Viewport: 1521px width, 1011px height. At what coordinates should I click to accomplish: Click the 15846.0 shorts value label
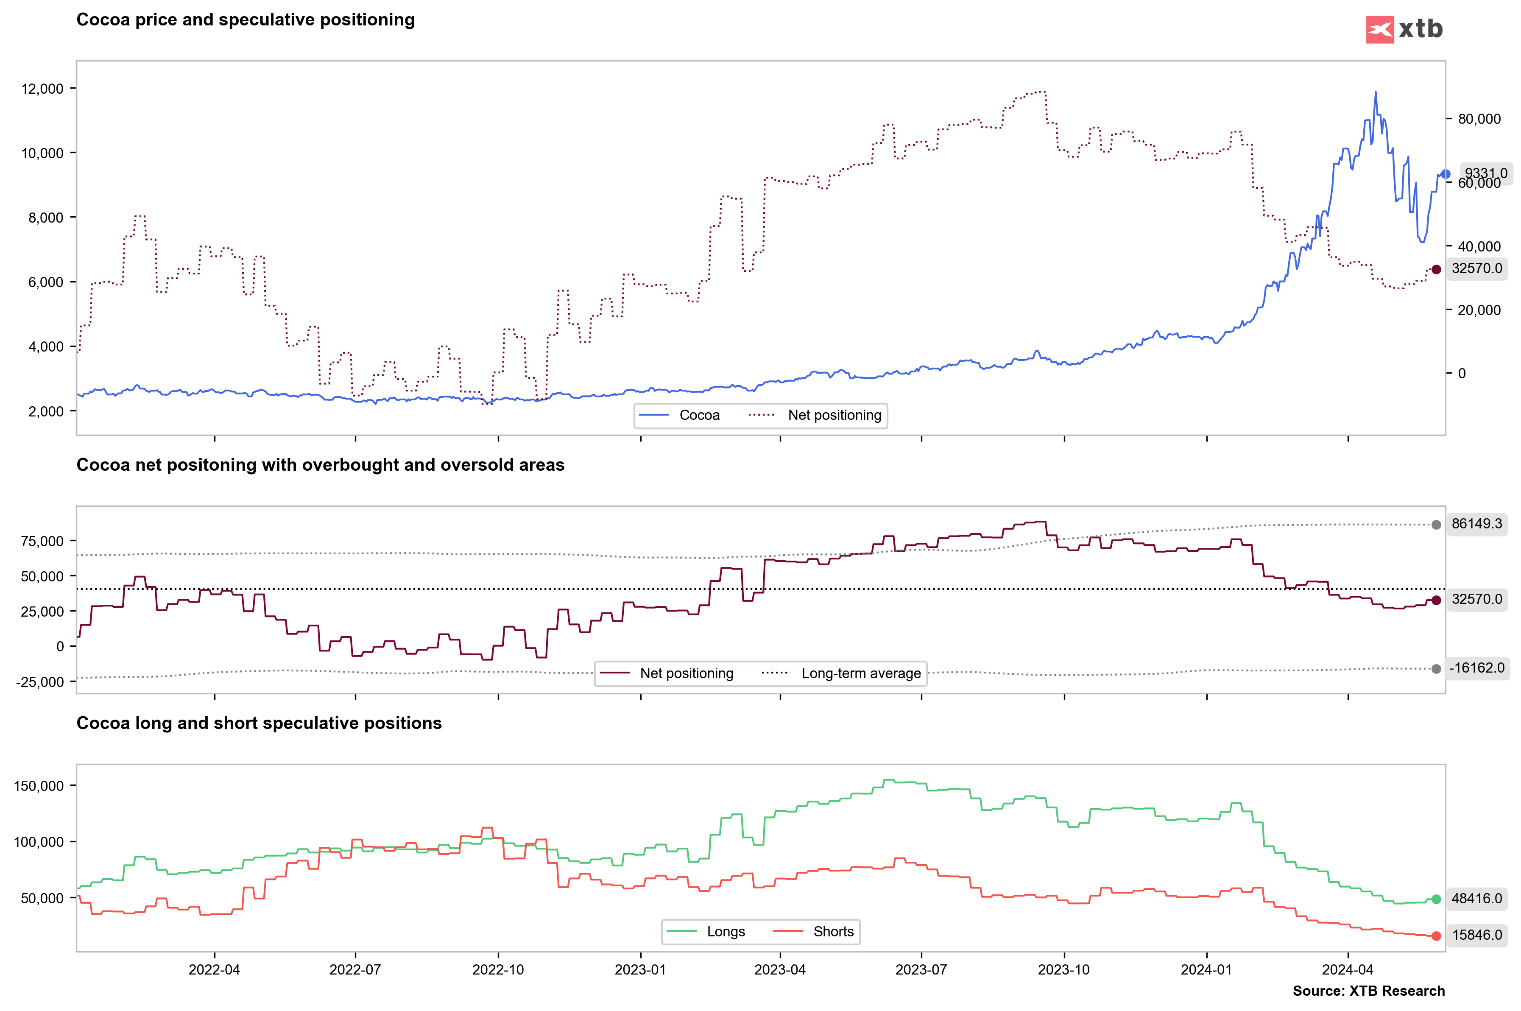[1476, 935]
